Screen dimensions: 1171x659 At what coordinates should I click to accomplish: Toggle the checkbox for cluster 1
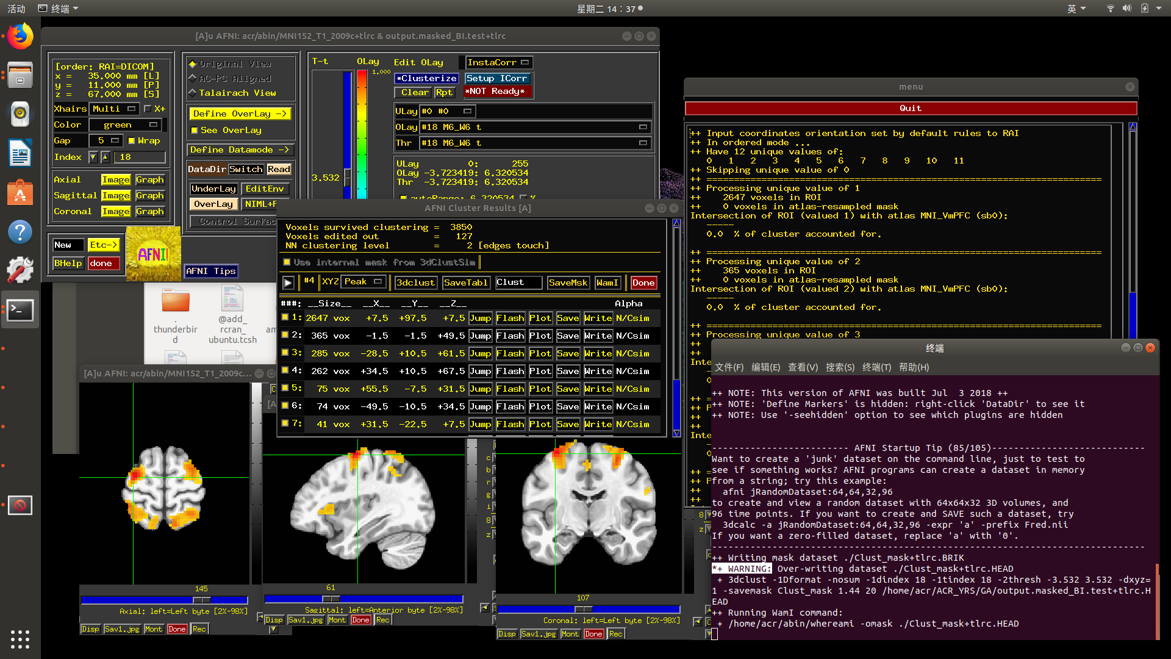(x=285, y=317)
